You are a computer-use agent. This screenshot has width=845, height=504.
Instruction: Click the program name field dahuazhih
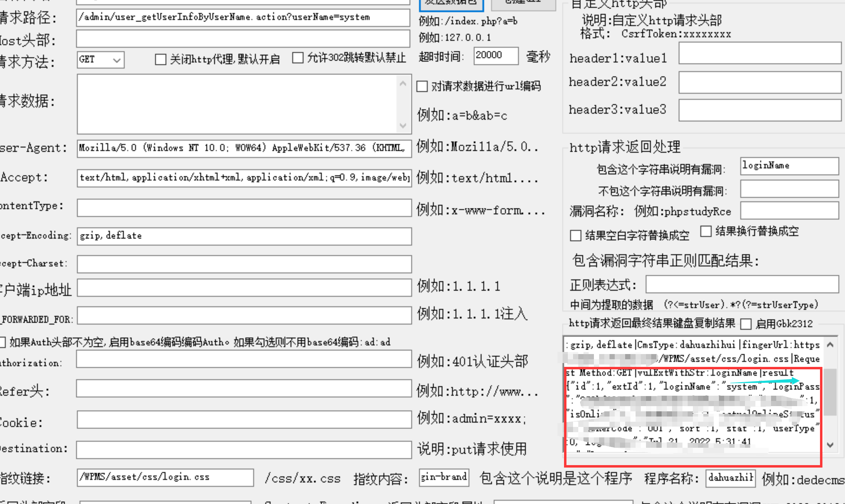(731, 478)
